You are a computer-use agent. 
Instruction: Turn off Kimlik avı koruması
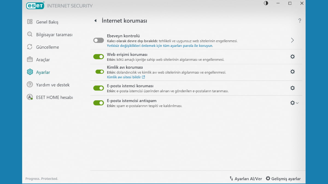coord(98,71)
